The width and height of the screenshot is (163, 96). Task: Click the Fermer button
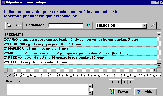(x=120, y=92)
